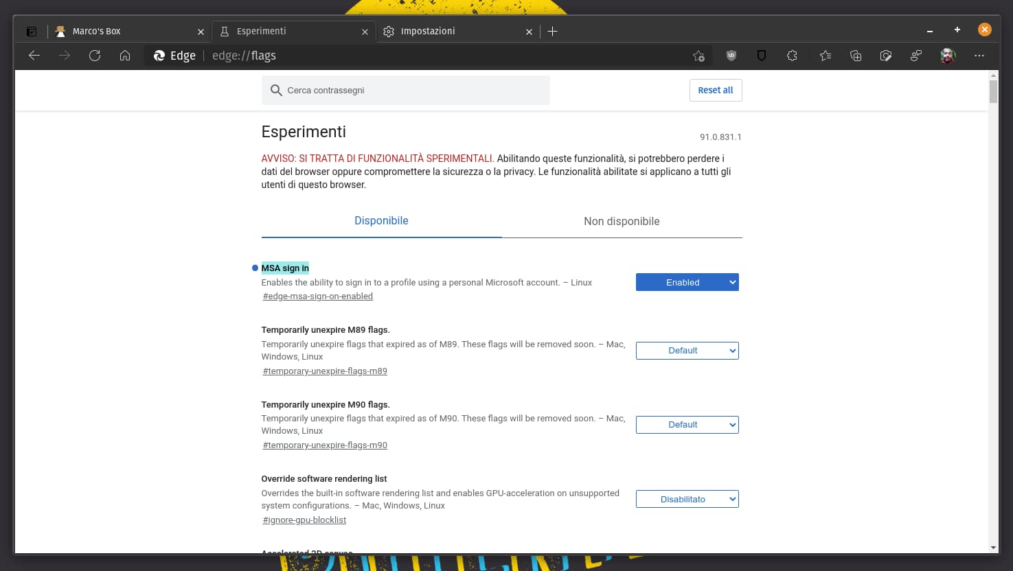Open the Default dropdown for M89 flags

(687, 351)
